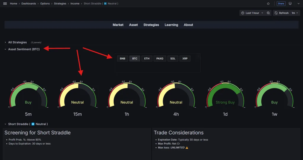303x160 pixels.
Task: Open the Learning menu item
Action: pyautogui.click(x=171, y=25)
